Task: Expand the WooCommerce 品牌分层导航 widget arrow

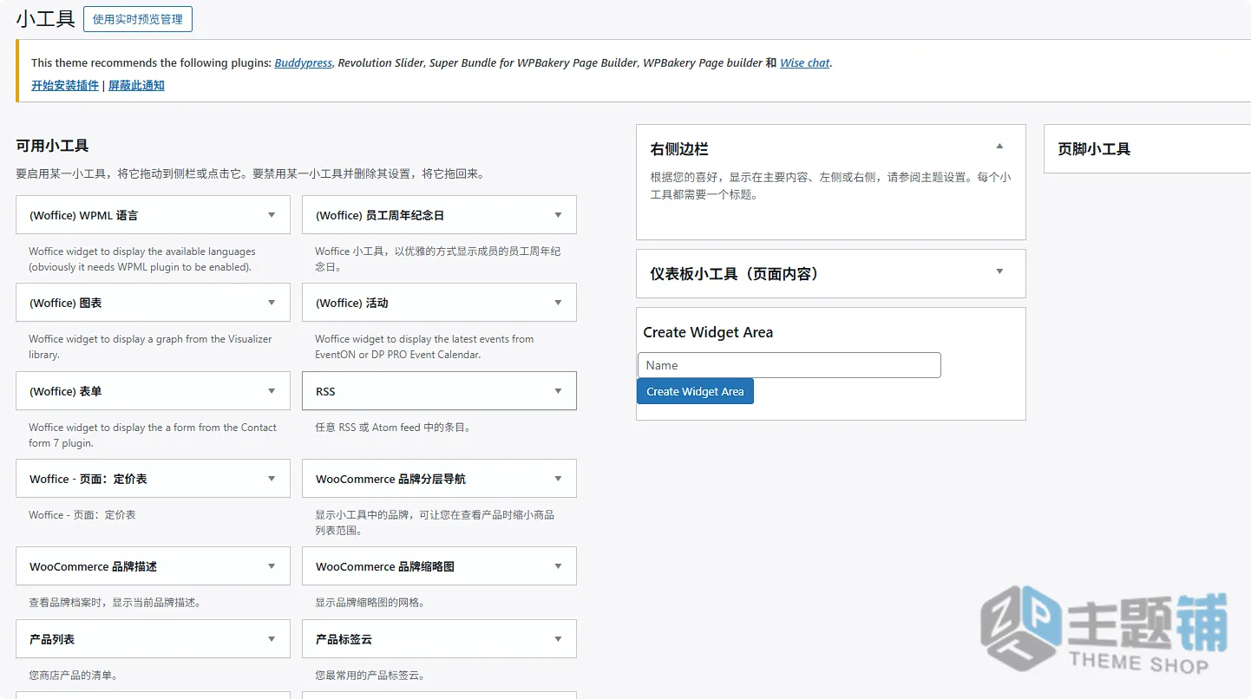Action: (558, 479)
